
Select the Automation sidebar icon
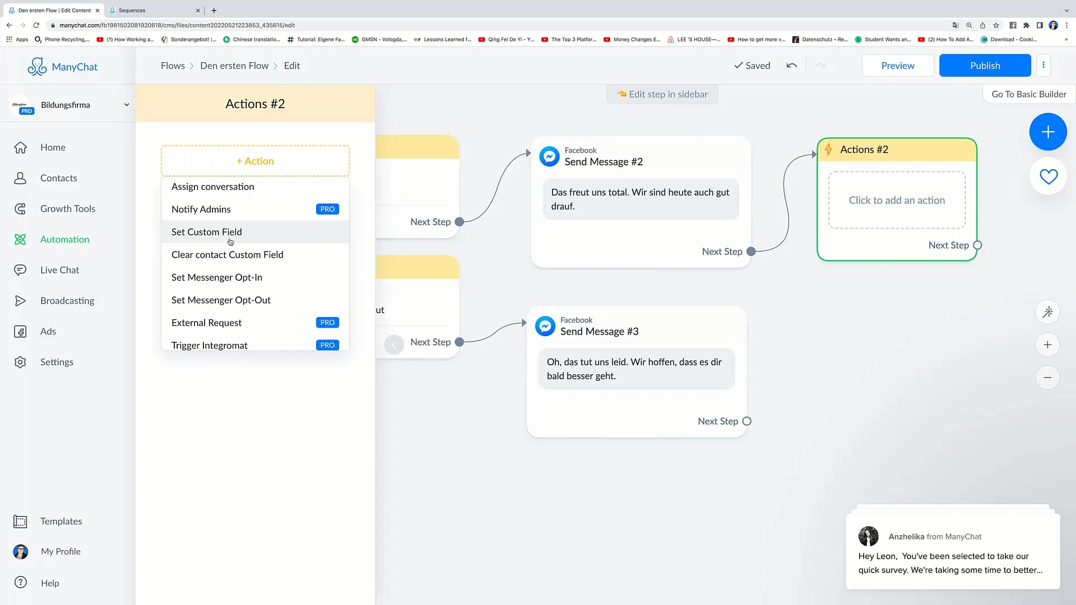(20, 239)
